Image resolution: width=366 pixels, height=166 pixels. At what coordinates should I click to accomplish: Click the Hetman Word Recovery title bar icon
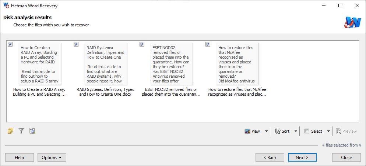pyautogui.click(x=6, y=5)
